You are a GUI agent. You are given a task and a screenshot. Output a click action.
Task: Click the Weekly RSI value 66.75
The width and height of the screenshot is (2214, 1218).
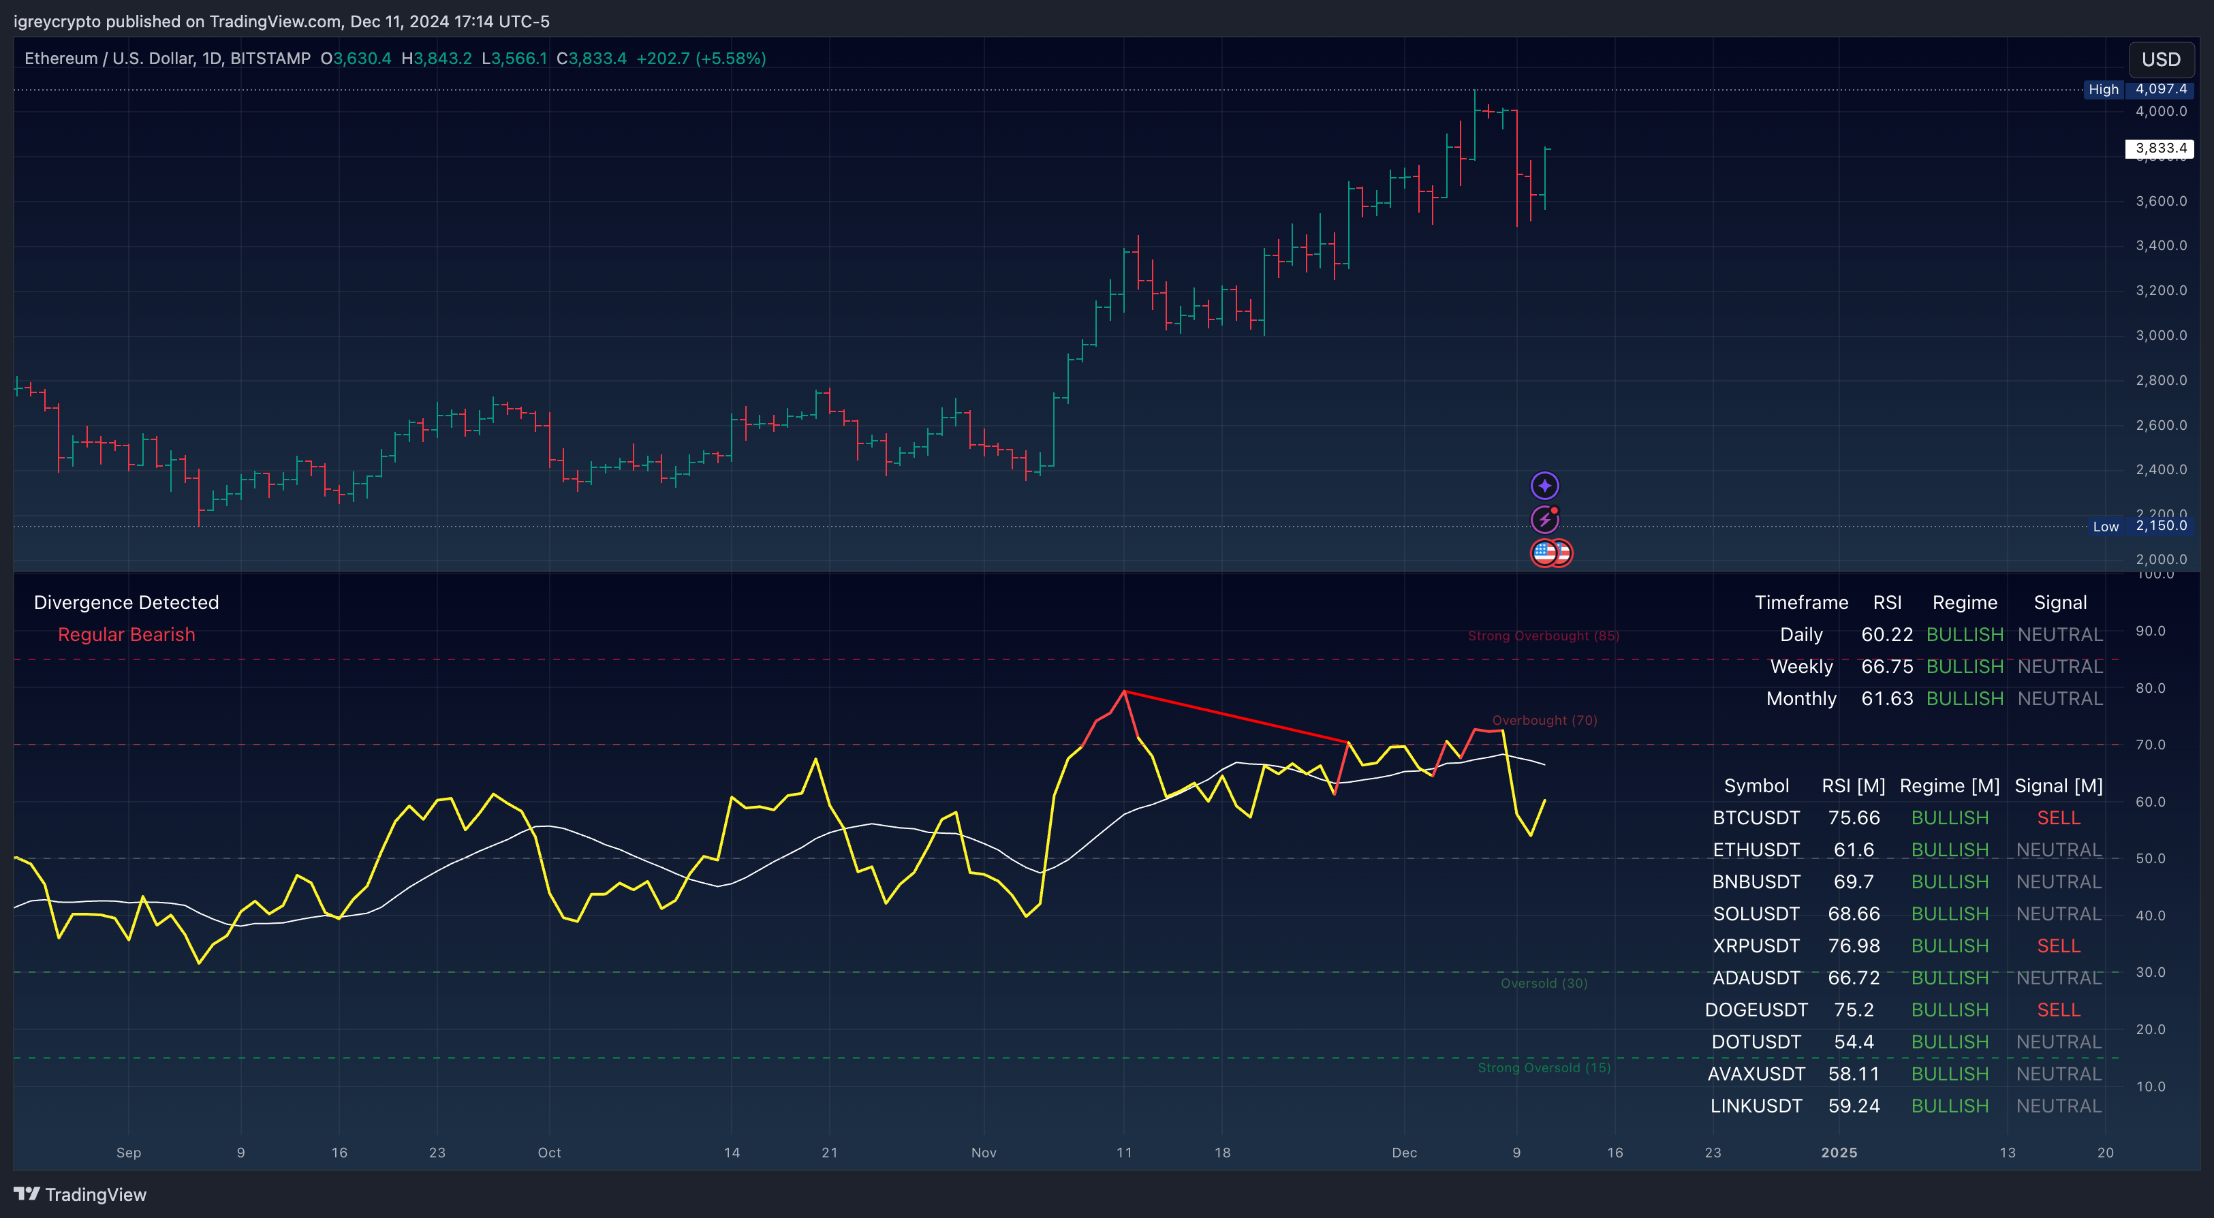click(1886, 666)
